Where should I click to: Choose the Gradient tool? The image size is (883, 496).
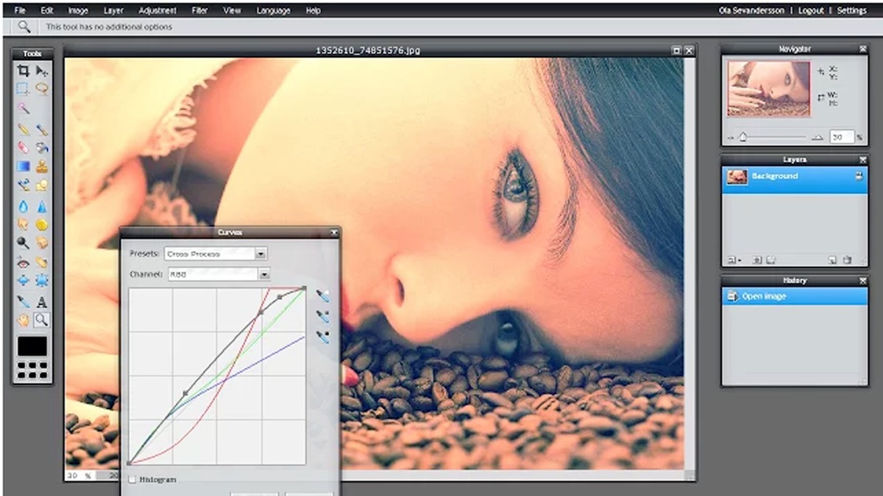click(x=24, y=166)
